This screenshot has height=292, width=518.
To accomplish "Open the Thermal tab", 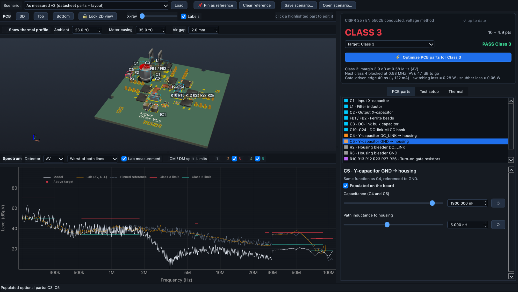I will tap(456, 92).
